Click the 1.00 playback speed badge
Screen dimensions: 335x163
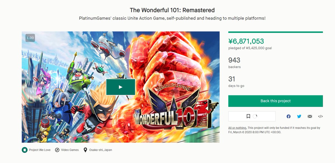pyautogui.click(x=30, y=38)
